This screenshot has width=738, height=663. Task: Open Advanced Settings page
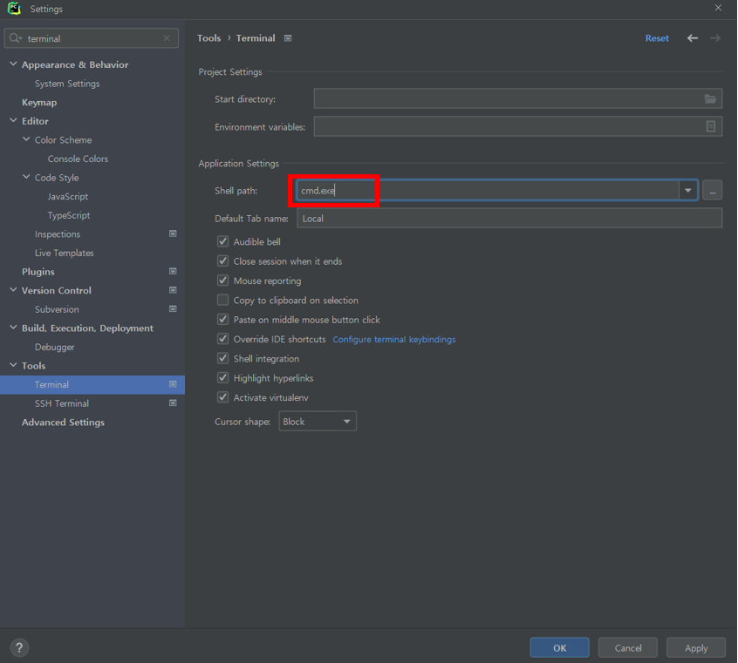63,422
